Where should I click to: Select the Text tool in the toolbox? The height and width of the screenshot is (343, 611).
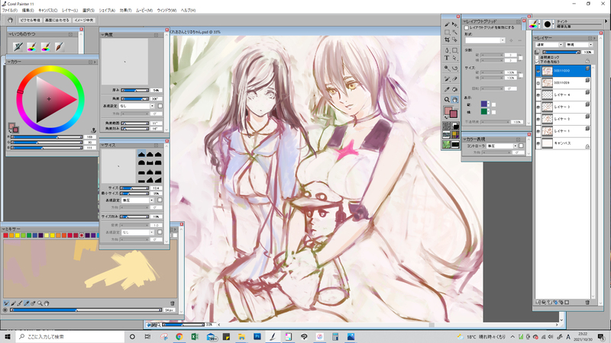pos(447,58)
